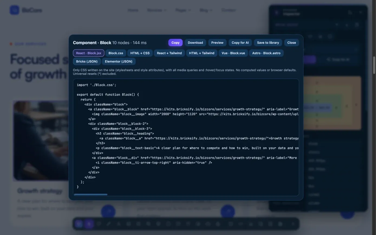Click the code panel horizontal scrollbar thumb
The width and height of the screenshot is (376, 235).
pyautogui.click(x=91, y=194)
